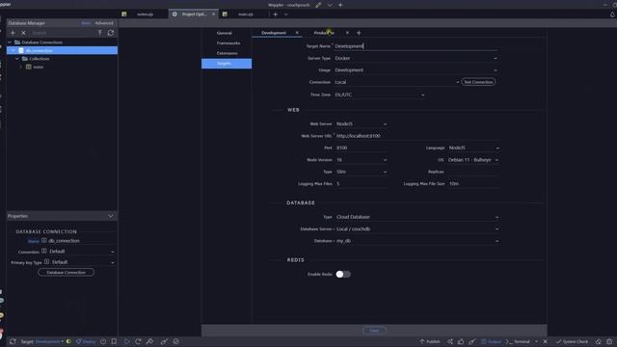The height and width of the screenshot is (347, 617).
Task: Open the Database Server dropdown Local / couchdb
Action: 417,229
